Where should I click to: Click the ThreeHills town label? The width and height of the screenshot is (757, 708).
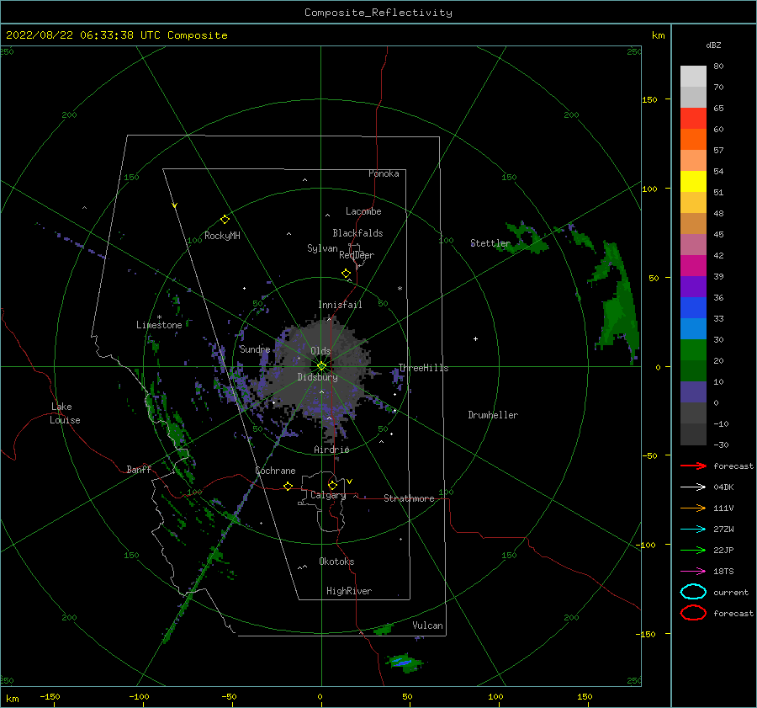coord(423,368)
